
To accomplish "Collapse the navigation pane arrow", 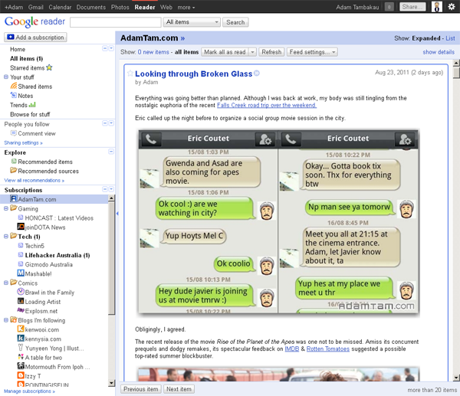I will (117, 214).
